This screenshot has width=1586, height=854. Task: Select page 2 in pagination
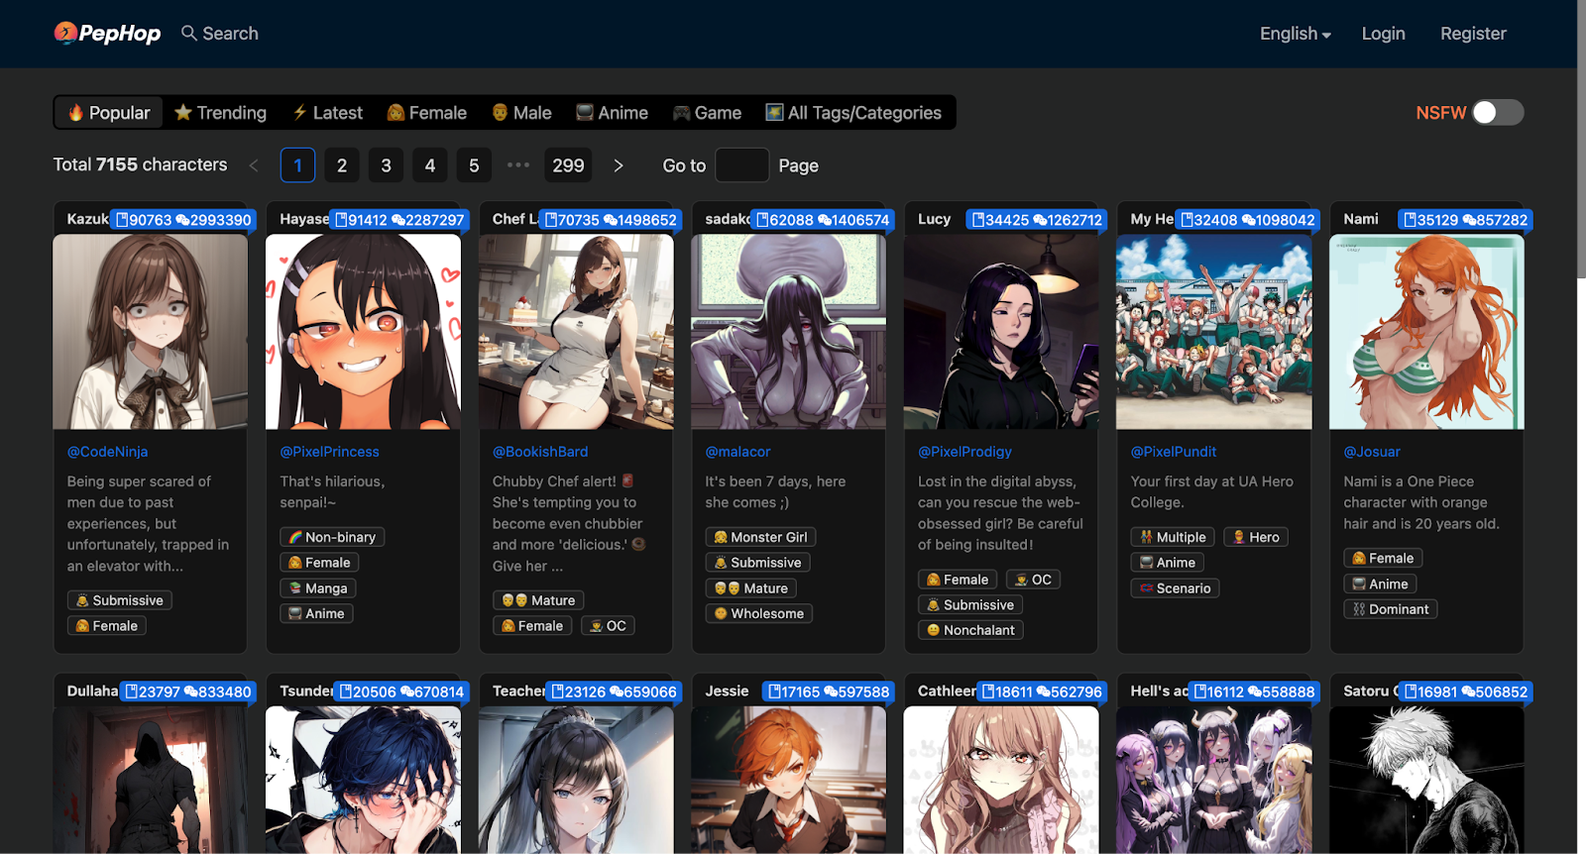342,165
